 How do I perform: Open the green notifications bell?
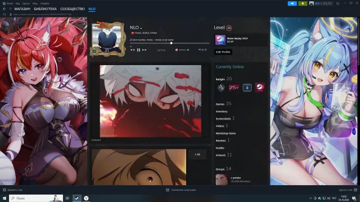tap(303, 3)
